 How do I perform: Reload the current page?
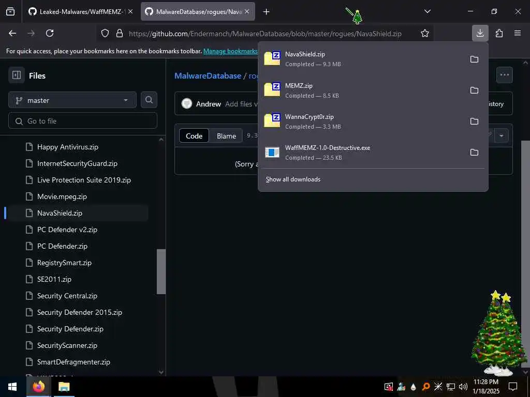50,33
